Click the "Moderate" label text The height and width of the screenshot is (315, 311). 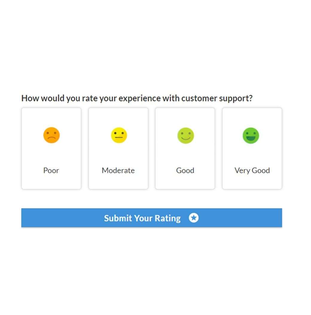pyautogui.click(x=118, y=170)
